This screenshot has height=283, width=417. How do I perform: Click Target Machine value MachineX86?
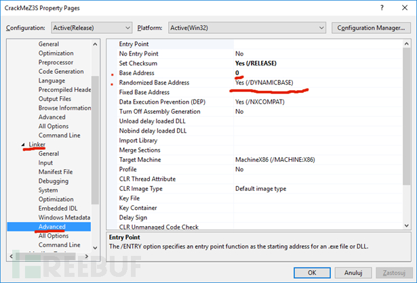[275, 160]
